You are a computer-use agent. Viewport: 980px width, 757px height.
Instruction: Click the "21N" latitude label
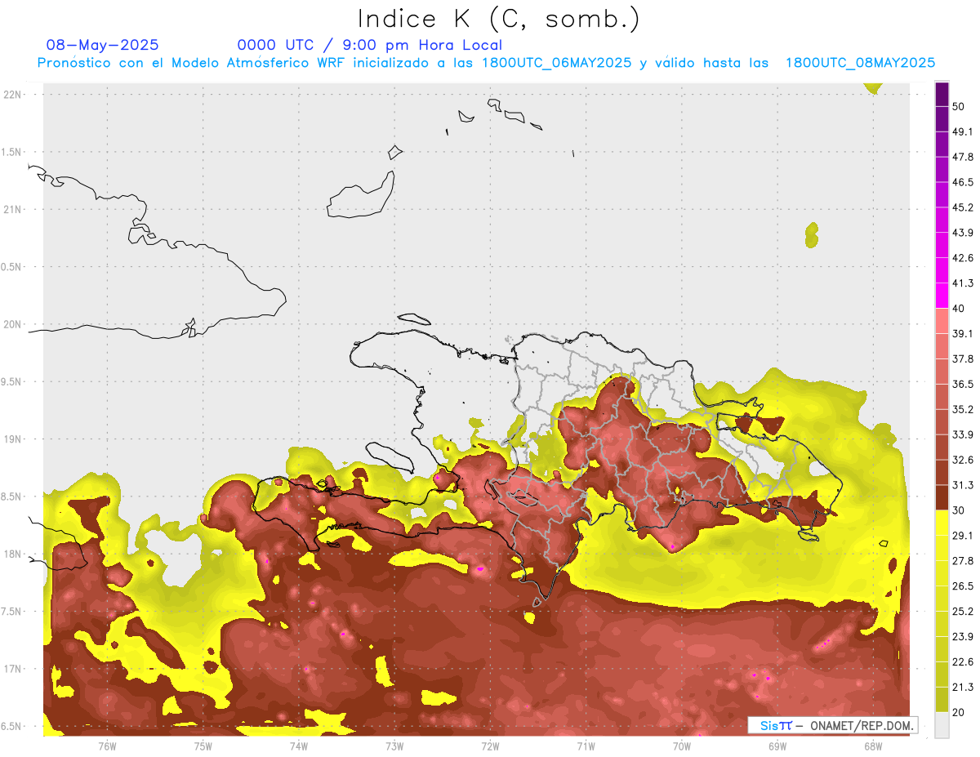(12, 209)
